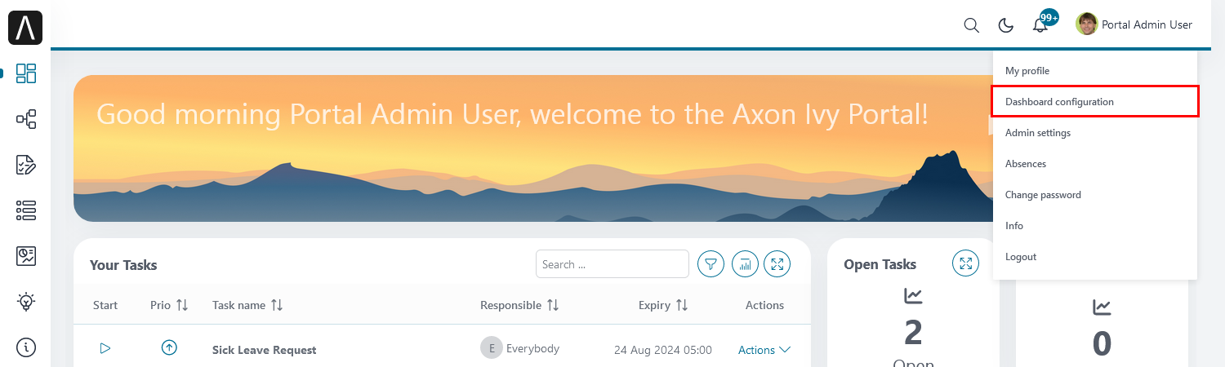This screenshot has width=1225, height=367.
Task: Open the Statistics sidebar icon
Action: tap(26, 257)
